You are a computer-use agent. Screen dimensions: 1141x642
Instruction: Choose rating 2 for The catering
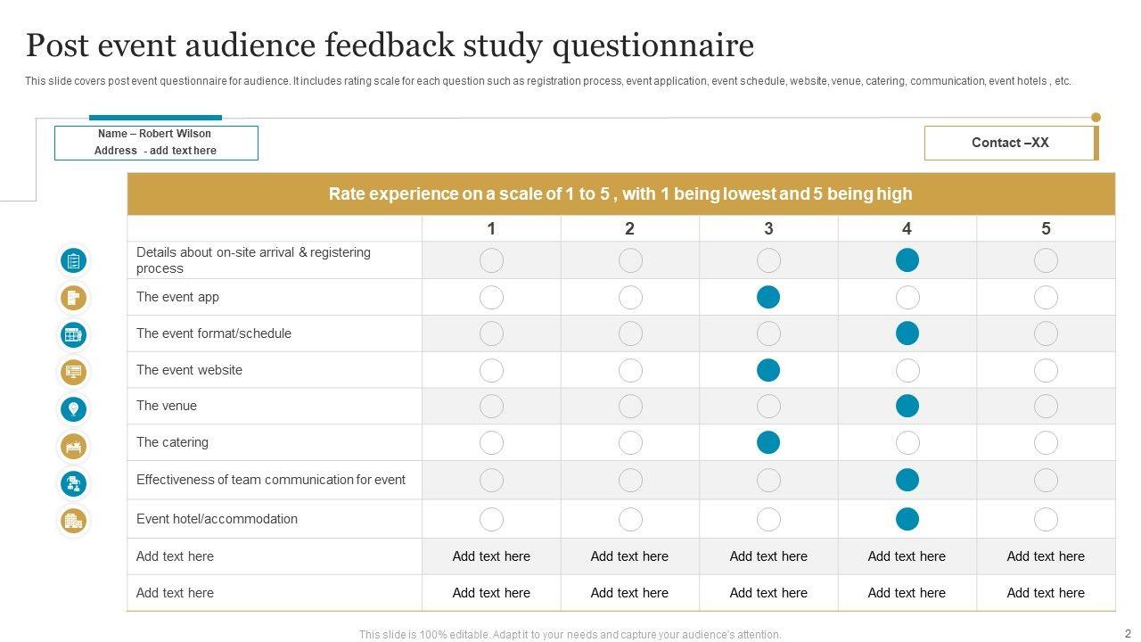point(630,442)
